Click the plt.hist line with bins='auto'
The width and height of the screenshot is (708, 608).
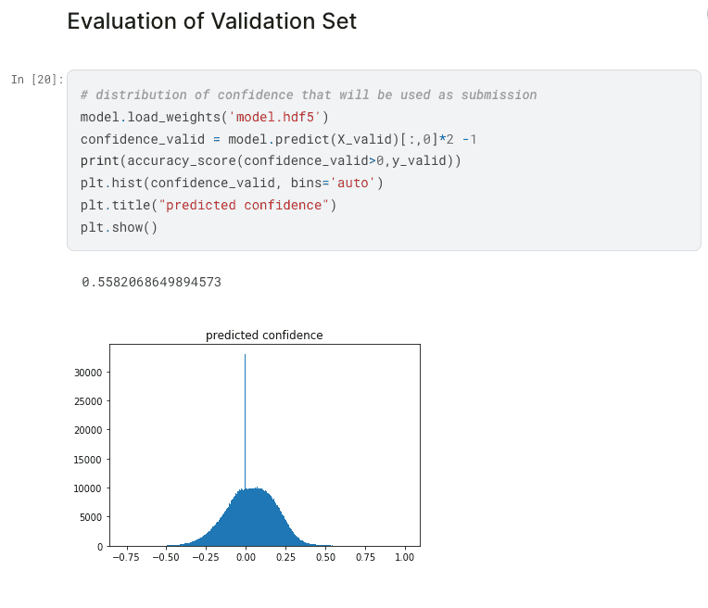232,183
